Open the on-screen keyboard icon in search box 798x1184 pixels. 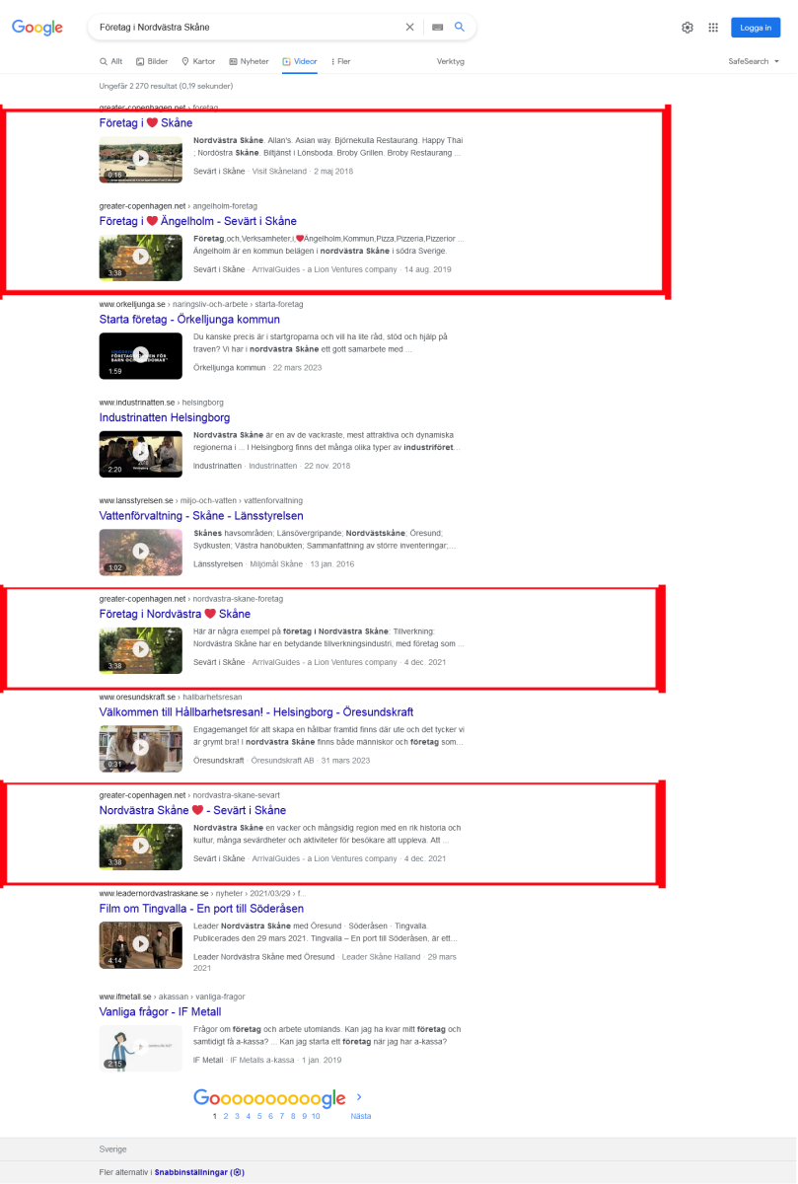(438, 28)
